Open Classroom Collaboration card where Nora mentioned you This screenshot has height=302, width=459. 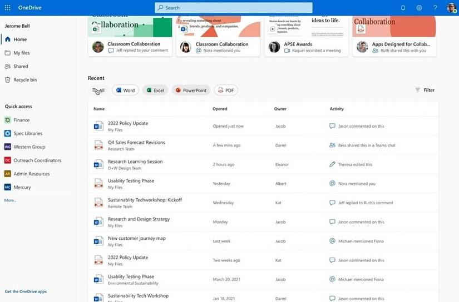click(x=218, y=36)
